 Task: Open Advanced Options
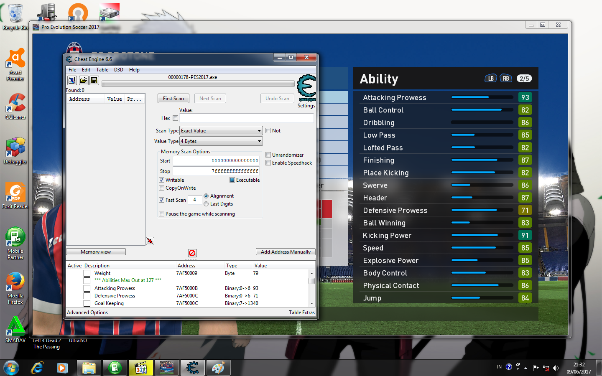(87, 312)
